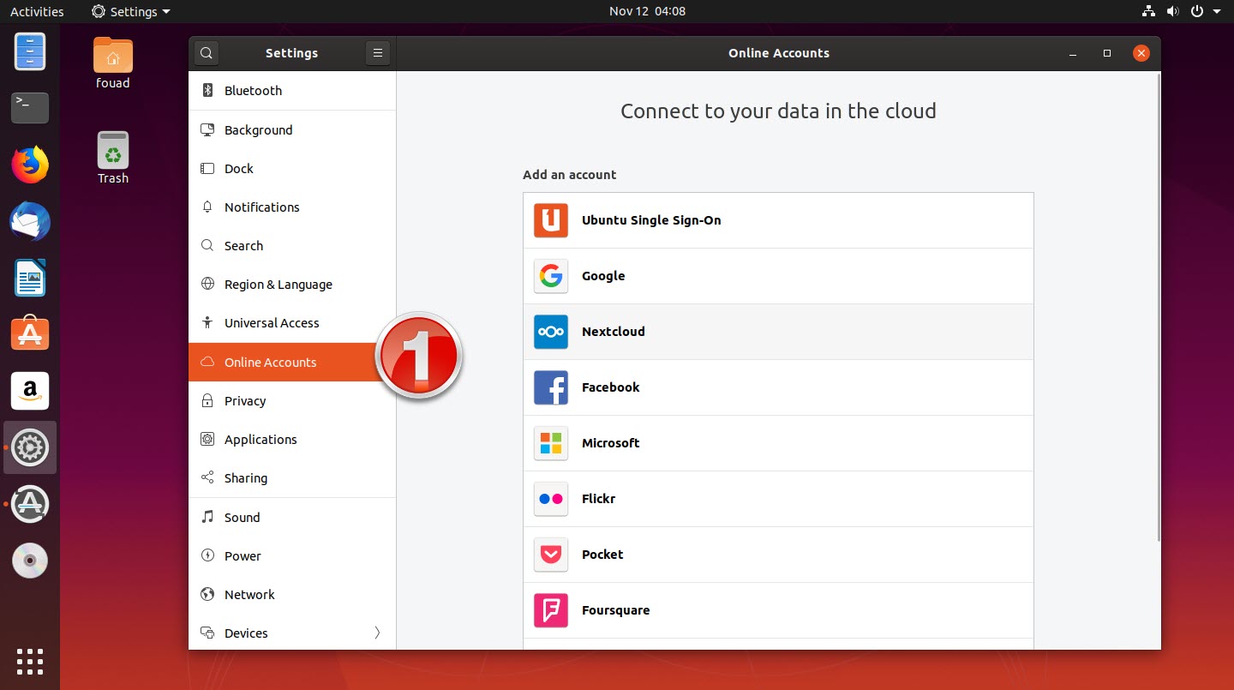Open Ubuntu Software from the dock
This screenshot has height=690, width=1234.
coord(30,333)
